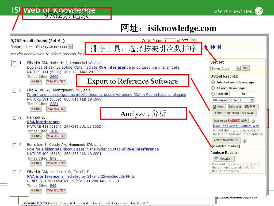Image resolution: width=274 pixels, height=206 pixels.
Task: Open Duplexes of 21-nucleotide RNAs article
Action: (103, 67)
